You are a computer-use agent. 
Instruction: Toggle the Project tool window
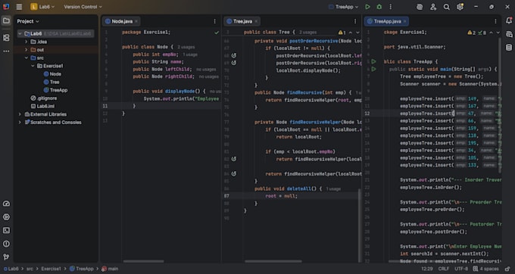(6, 21)
